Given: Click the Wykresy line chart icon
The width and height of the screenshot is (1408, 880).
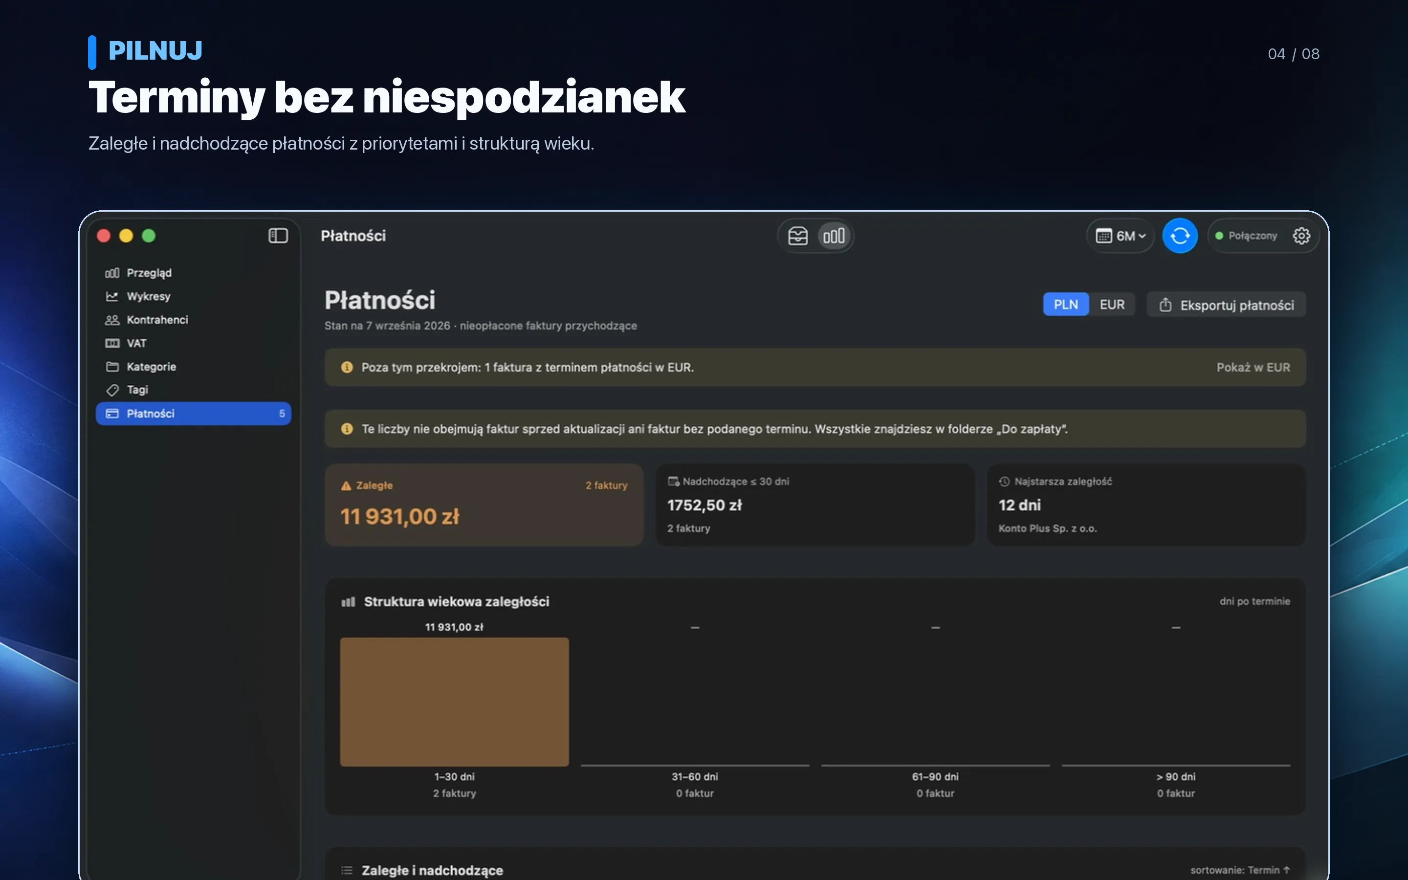Looking at the screenshot, I should point(112,296).
